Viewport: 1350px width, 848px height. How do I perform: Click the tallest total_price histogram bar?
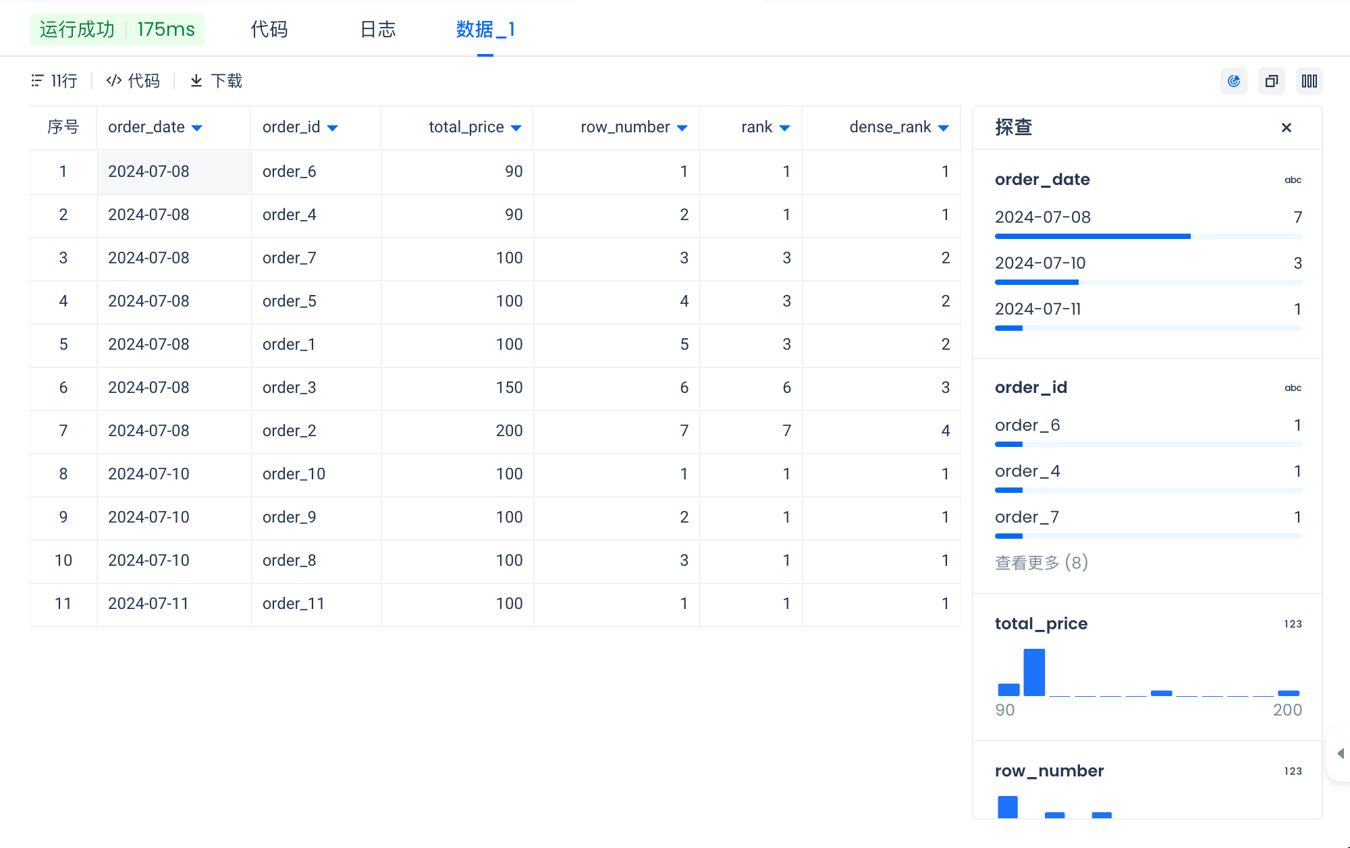click(1034, 672)
